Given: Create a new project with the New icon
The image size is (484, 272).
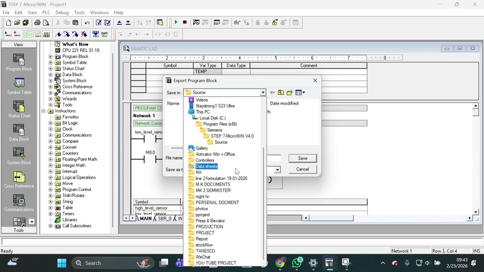Looking at the screenshot, I should (8, 23).
